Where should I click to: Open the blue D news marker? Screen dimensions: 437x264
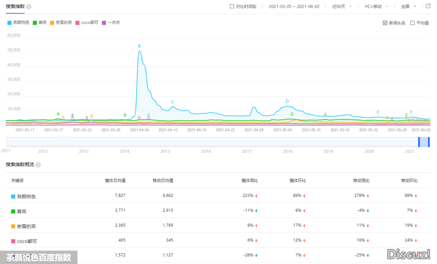(287, 102)
